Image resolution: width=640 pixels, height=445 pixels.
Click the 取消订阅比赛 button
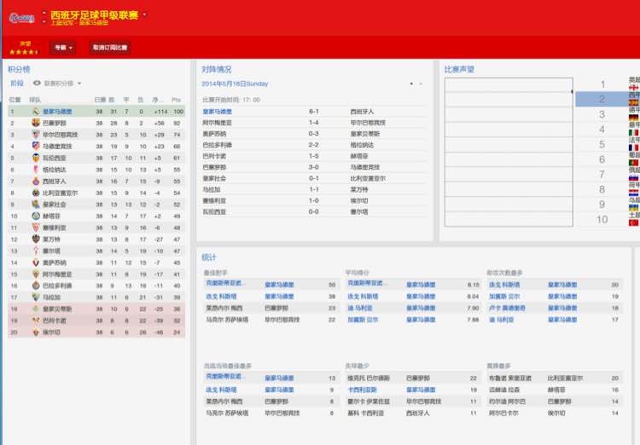pos(110,48)
